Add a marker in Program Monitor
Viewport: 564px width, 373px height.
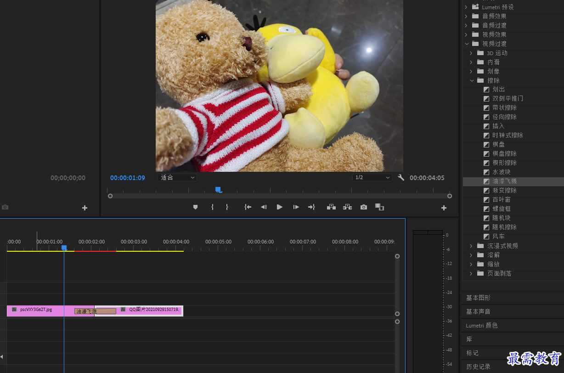[195, 207]
